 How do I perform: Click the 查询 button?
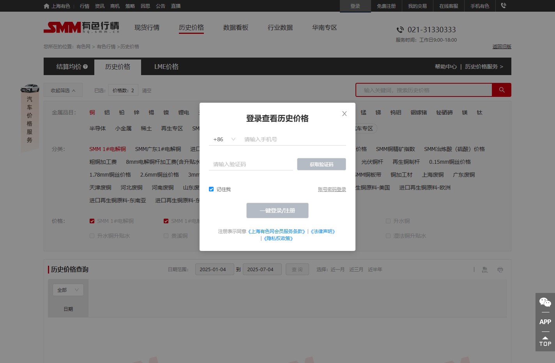[x=297, y=269]
